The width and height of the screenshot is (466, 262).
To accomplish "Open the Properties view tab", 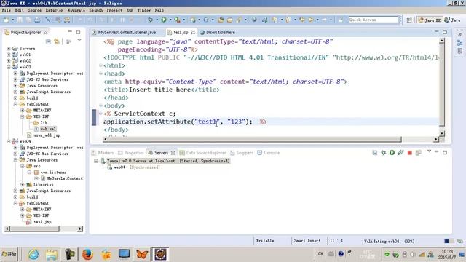I will pyautogui.click(x=131, y=153).
